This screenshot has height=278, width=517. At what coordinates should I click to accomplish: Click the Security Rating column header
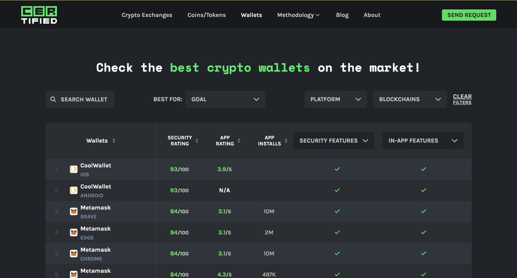tap(180, 141)
